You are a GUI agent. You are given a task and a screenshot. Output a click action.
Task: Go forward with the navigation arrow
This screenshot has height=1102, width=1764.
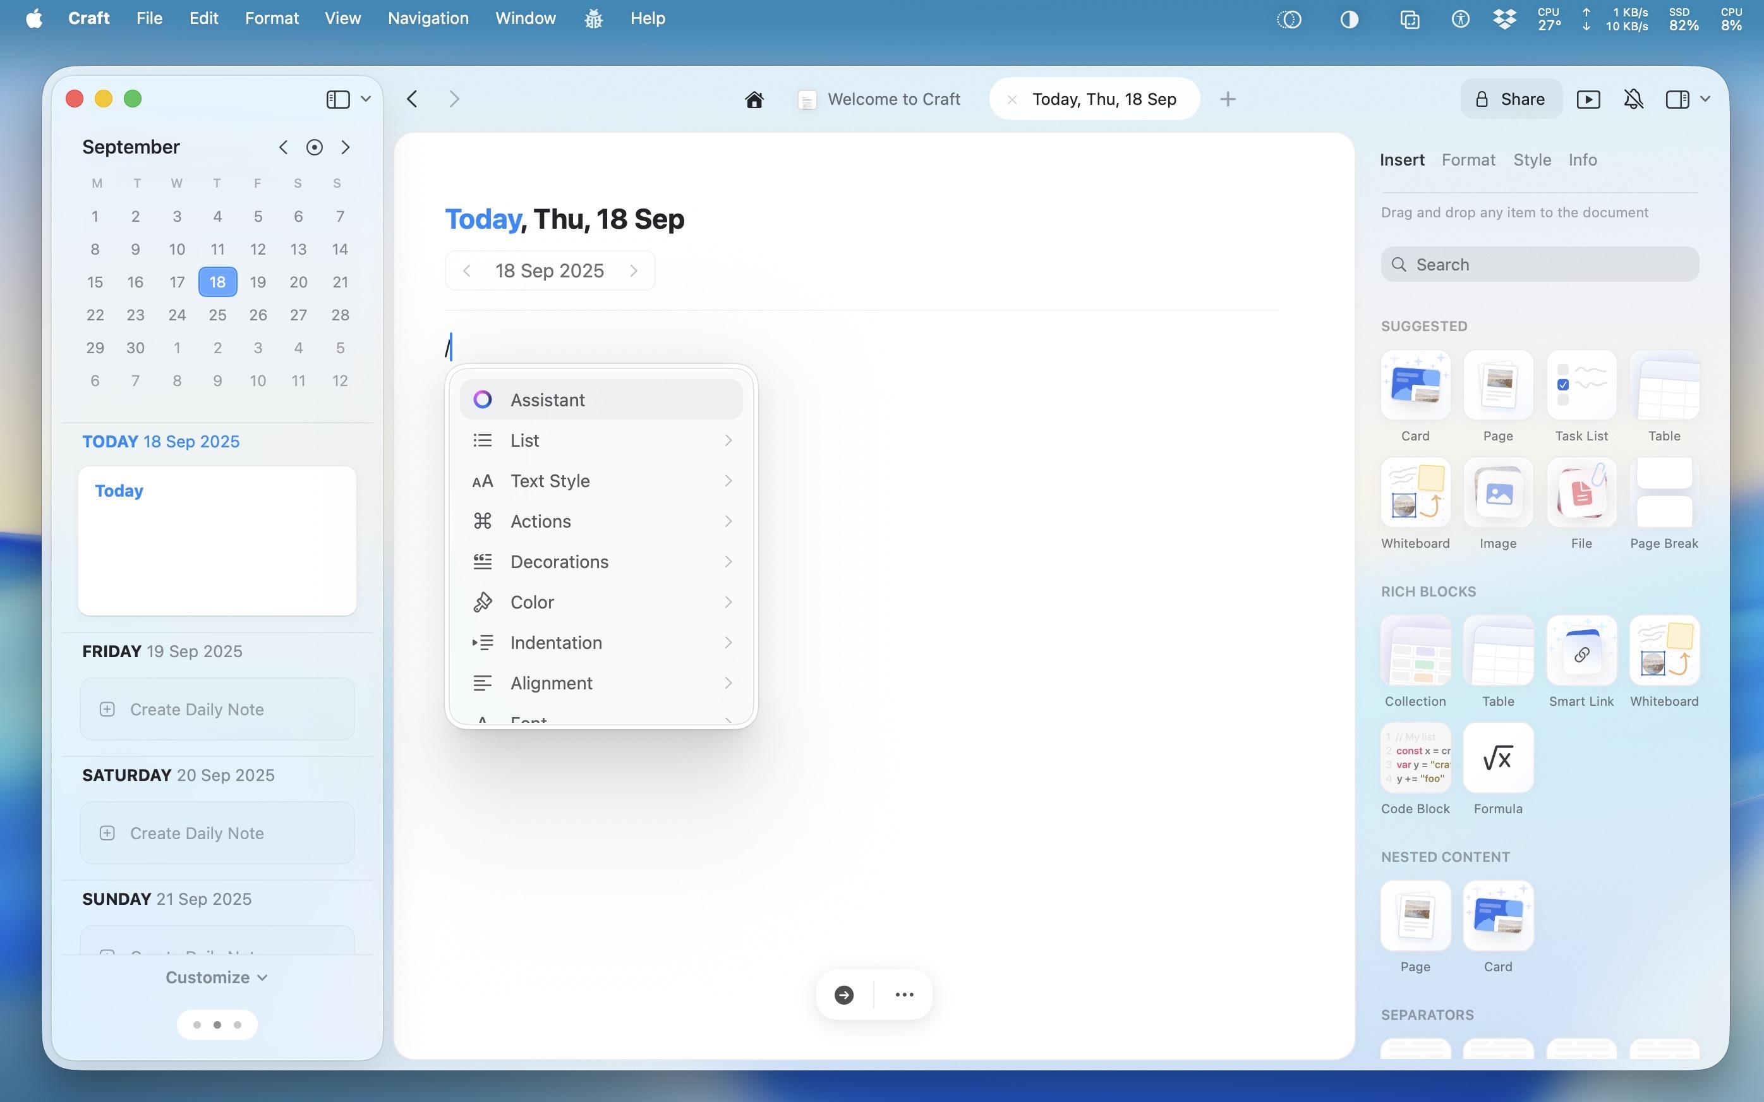tap(454, 99)
